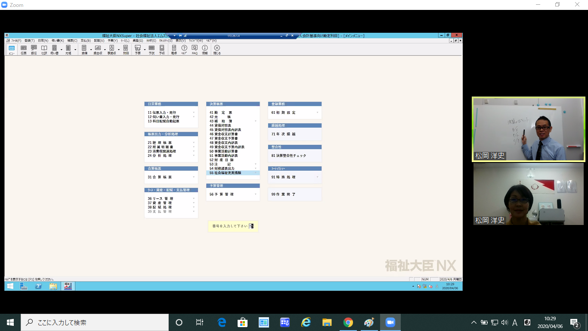Click the メニュー toolbar icon
Image resolution: width=588 pixels, height=331 pixels.
12,50
